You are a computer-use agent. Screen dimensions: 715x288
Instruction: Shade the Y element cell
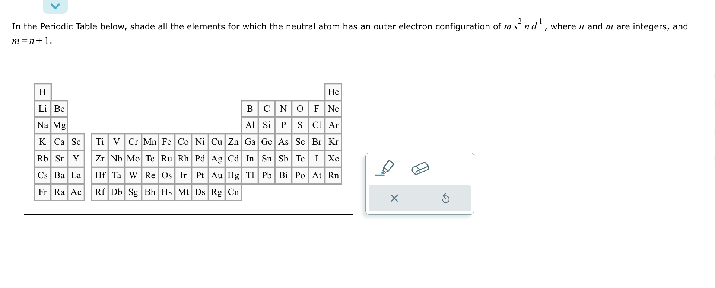pyautogui.click(x=76, y=159)
